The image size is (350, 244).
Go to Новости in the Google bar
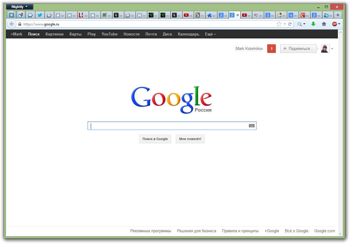(x=132, y=34)
